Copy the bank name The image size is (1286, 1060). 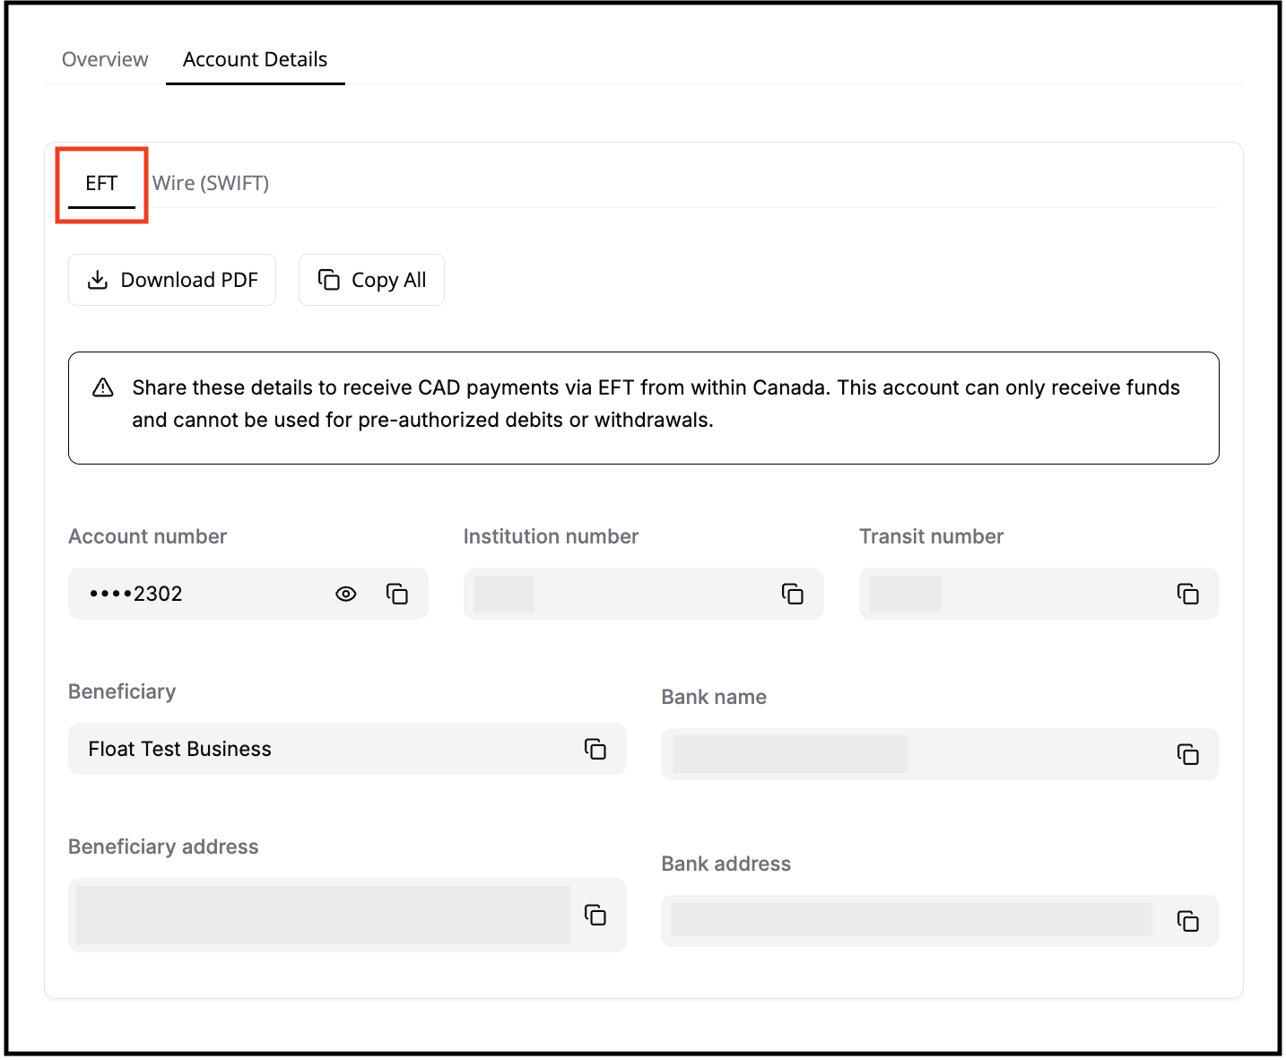[1188, 754]
